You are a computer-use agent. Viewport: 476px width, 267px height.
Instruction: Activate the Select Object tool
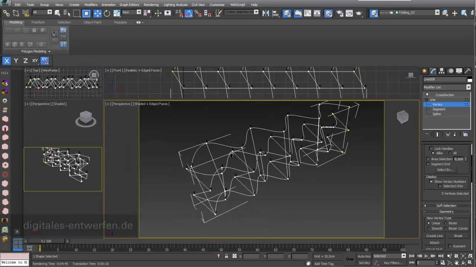point(57,13)
